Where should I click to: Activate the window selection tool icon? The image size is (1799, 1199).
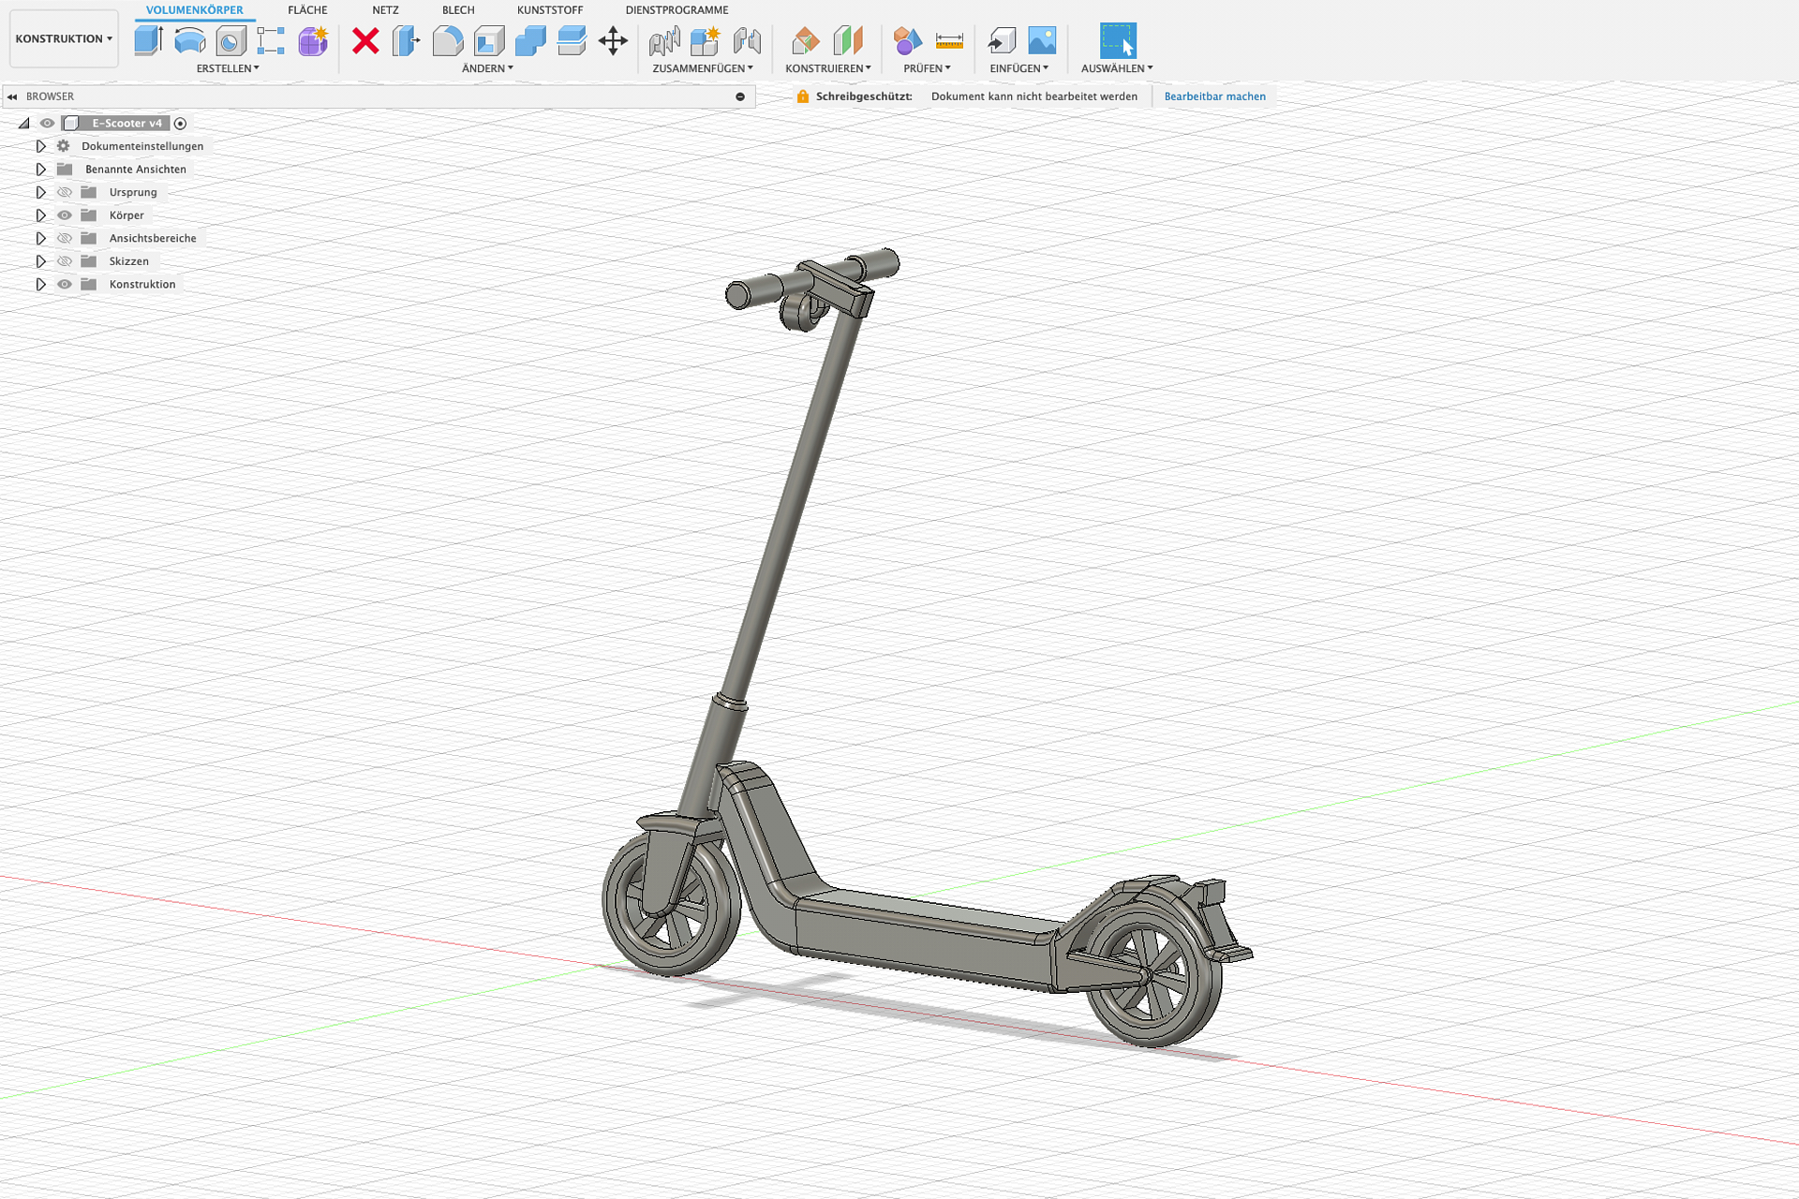pyautogui.click(x=1117, y=40)
